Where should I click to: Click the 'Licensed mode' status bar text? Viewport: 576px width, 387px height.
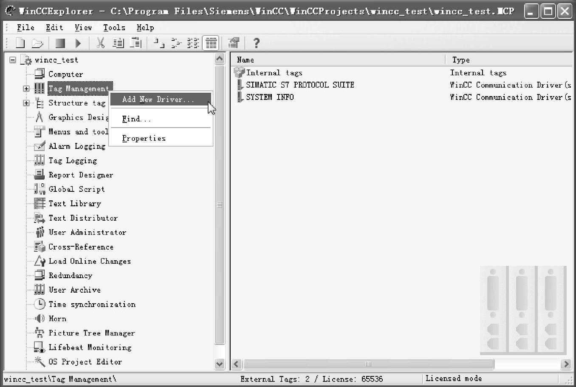click(x=454, y=378)
